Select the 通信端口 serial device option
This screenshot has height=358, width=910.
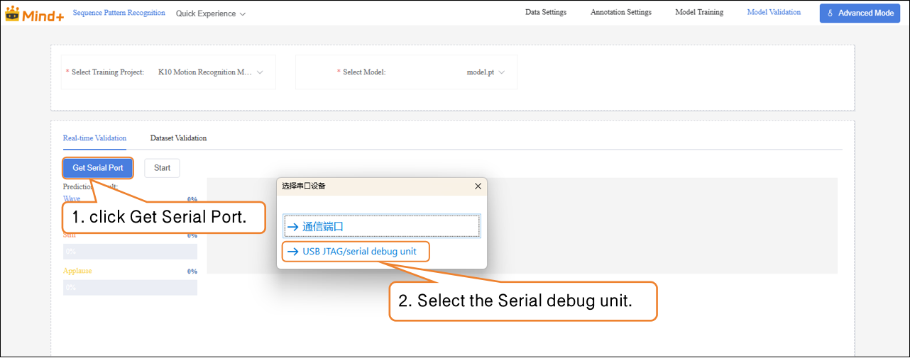point(381,227)
